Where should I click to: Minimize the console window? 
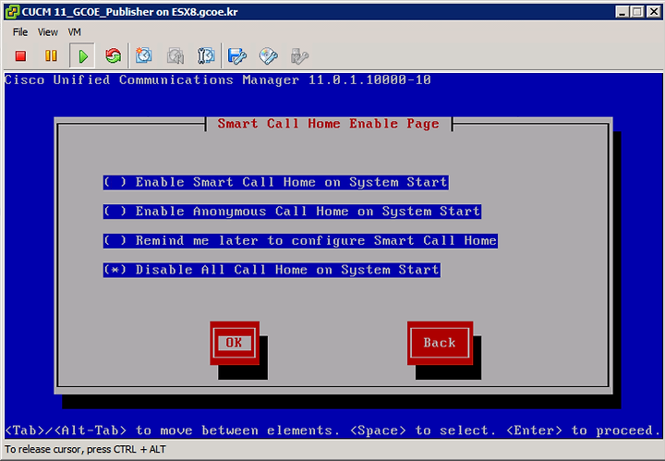click(623, 11)
